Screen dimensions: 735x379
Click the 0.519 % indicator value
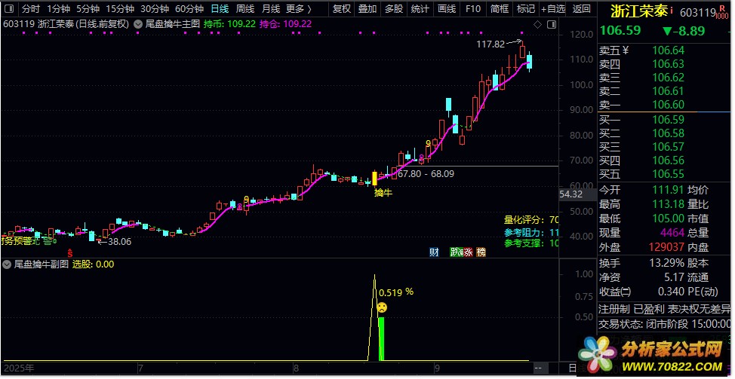point(396,292)
